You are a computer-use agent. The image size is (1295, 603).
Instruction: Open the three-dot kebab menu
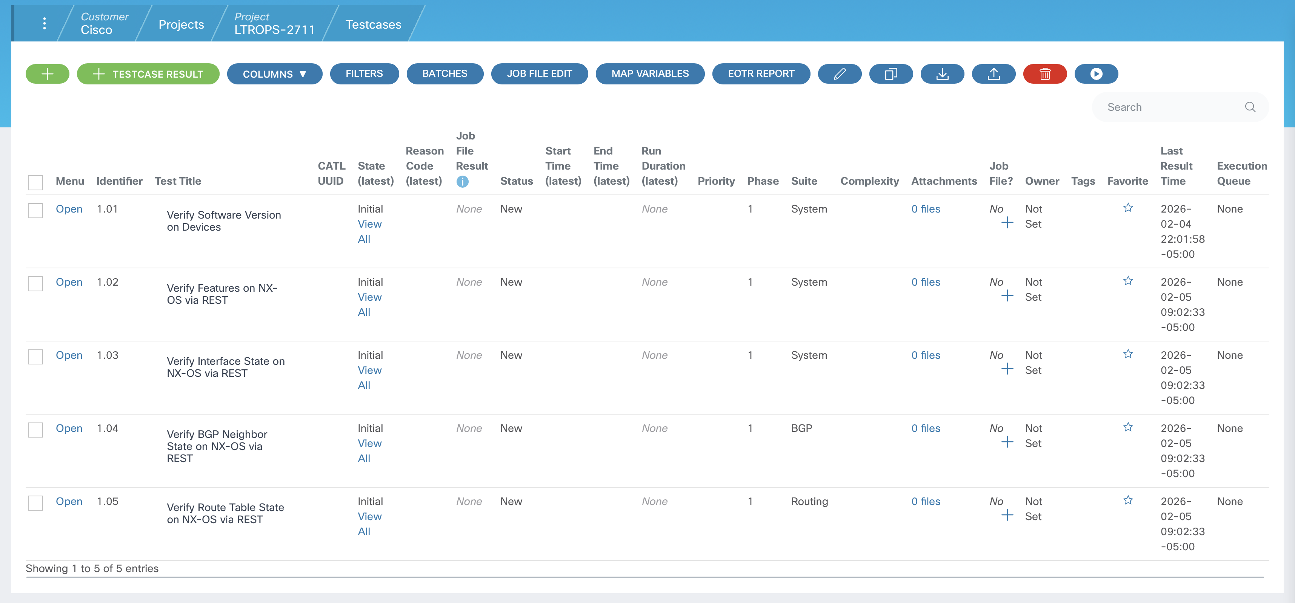(x=45, y=24)
